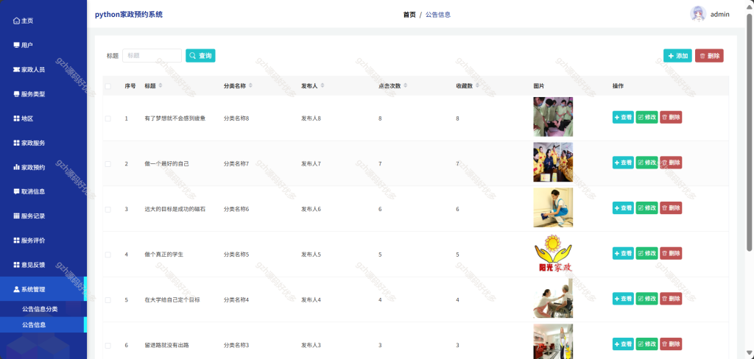Check the checkbox for row 5

(108, 300)
